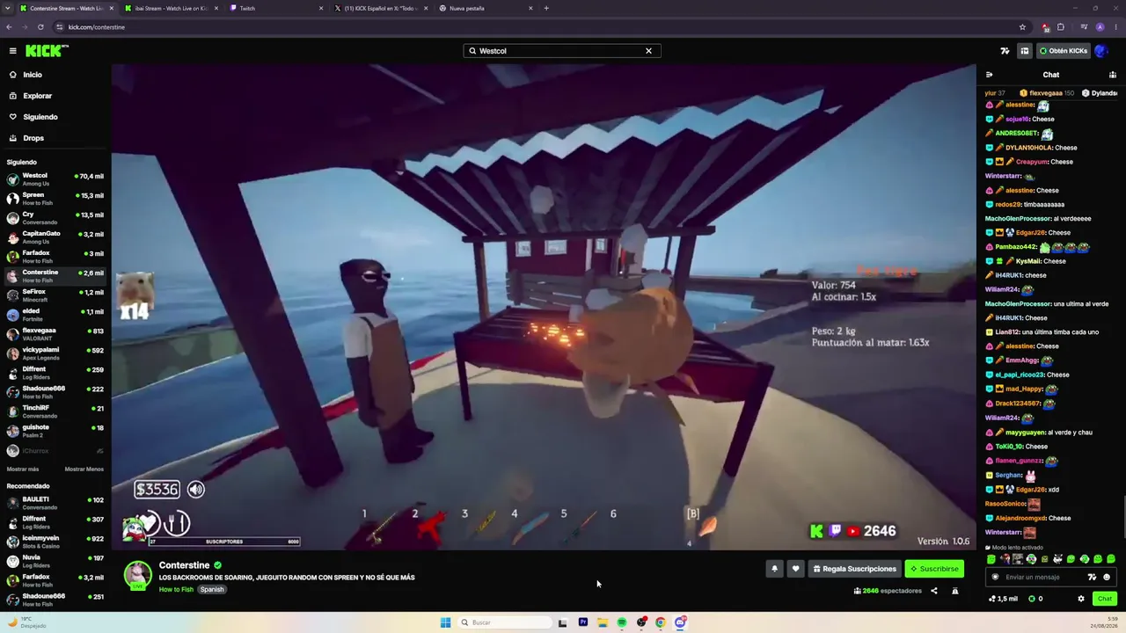Screen dimensions: 1126x633
Task: Select SeFirox Minecraft stream in sidebar
Action: (x=55, y=295)
